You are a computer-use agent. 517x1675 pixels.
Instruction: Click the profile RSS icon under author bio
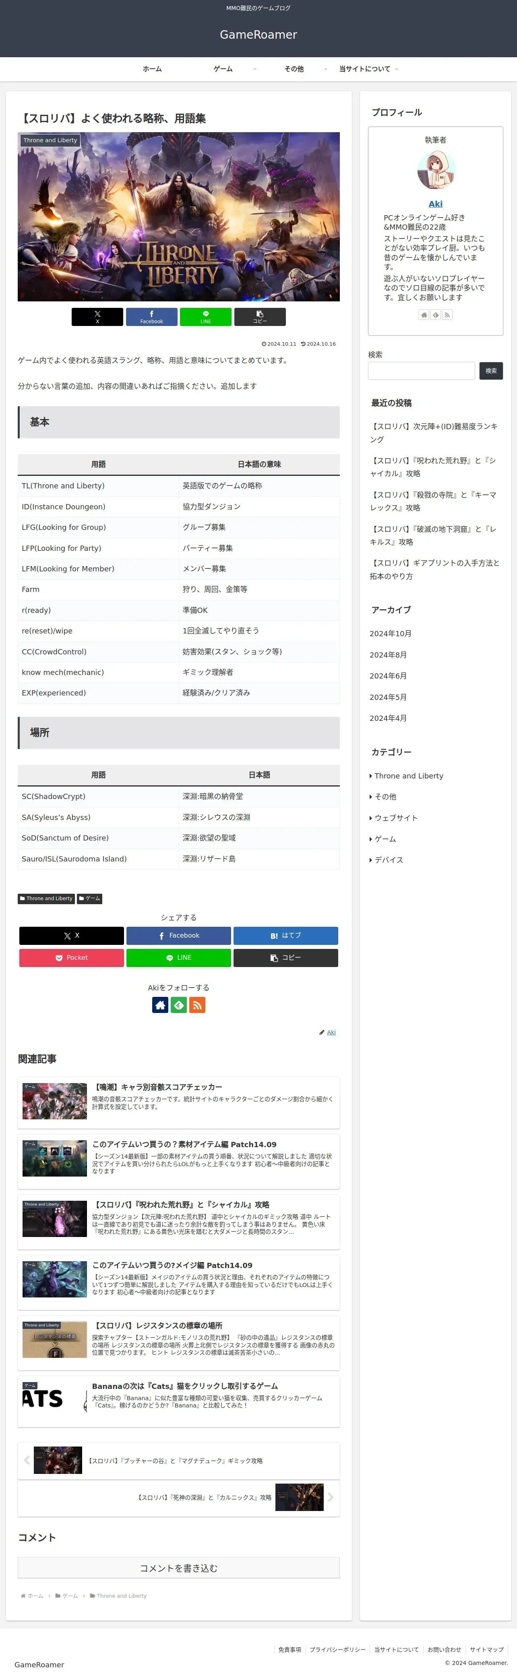pyautogui.click(x=447, y=315)
